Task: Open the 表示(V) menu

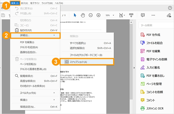Action: pos(24,3)
